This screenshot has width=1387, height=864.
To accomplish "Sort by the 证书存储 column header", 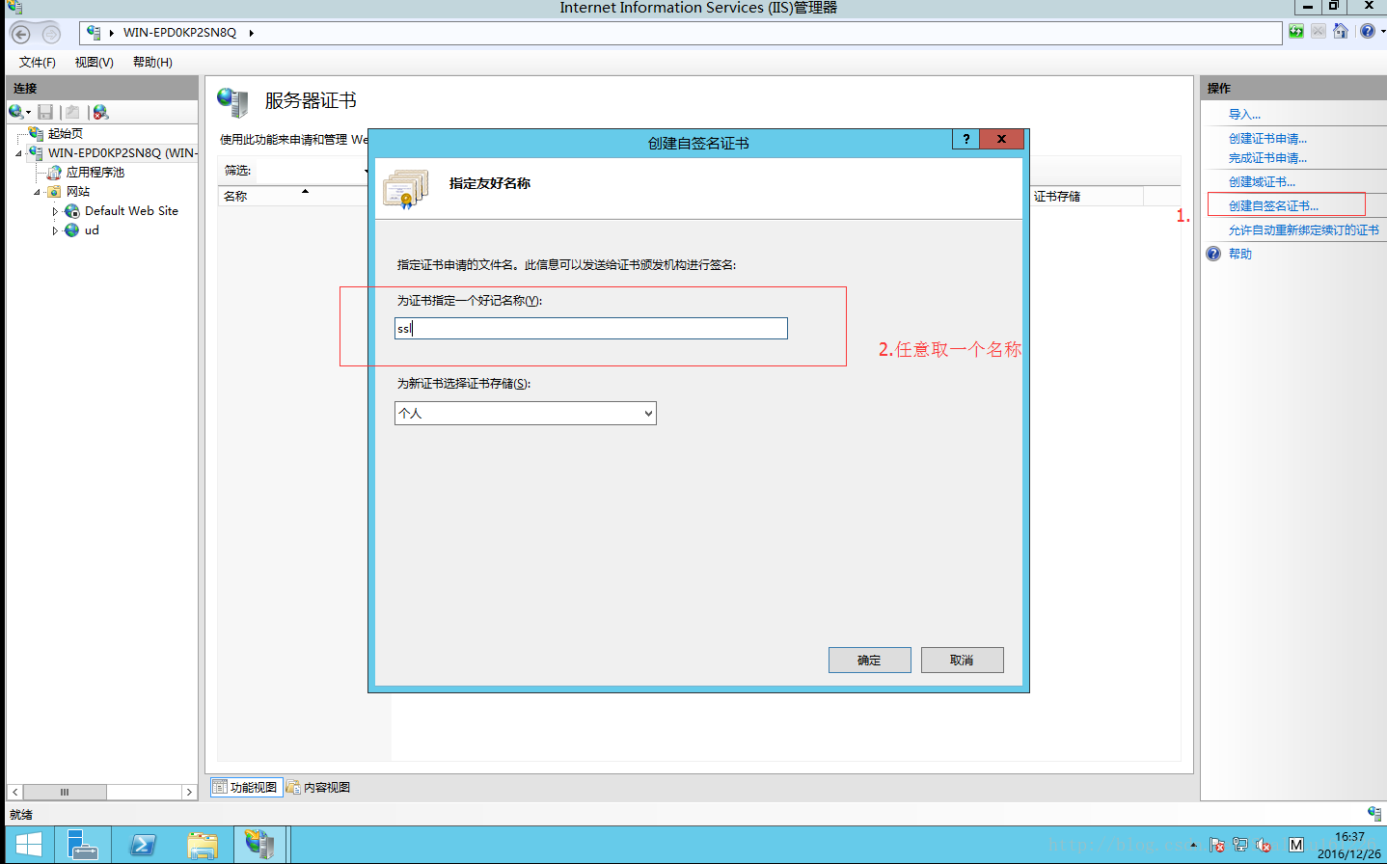I will (1086, 196).
